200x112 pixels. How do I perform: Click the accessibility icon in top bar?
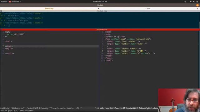(185, 2)
